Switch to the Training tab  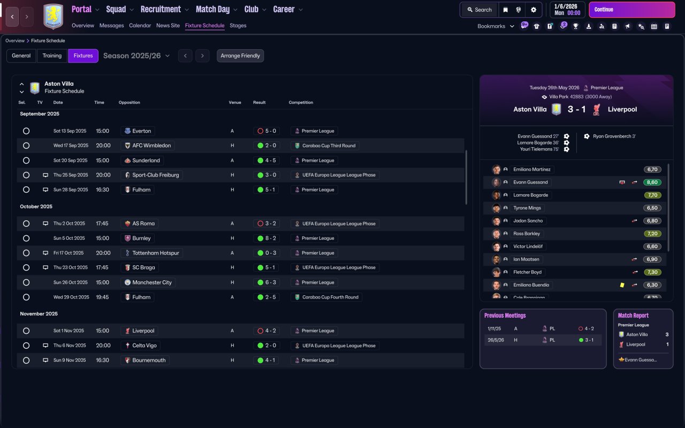[52, 56]
